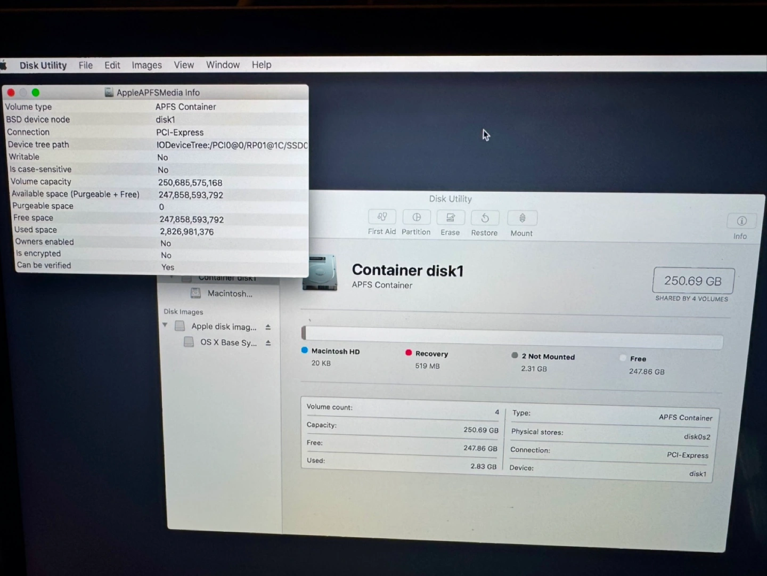767x576 pixels.
Task: Click the Container disk1 drive icon
Action: pyautogui.click(x=320, y=273)
